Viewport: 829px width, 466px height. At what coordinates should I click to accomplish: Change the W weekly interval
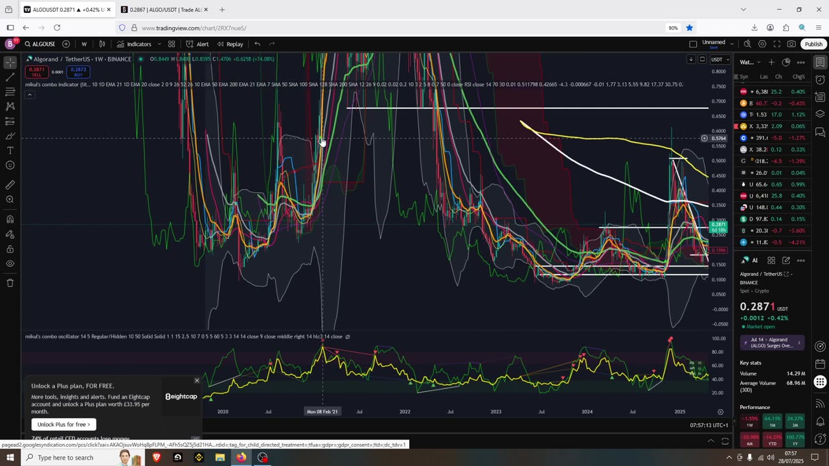coord(84,44)
